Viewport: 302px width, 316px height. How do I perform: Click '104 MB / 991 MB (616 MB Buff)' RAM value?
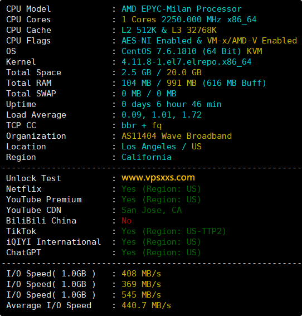pos(194,83)
